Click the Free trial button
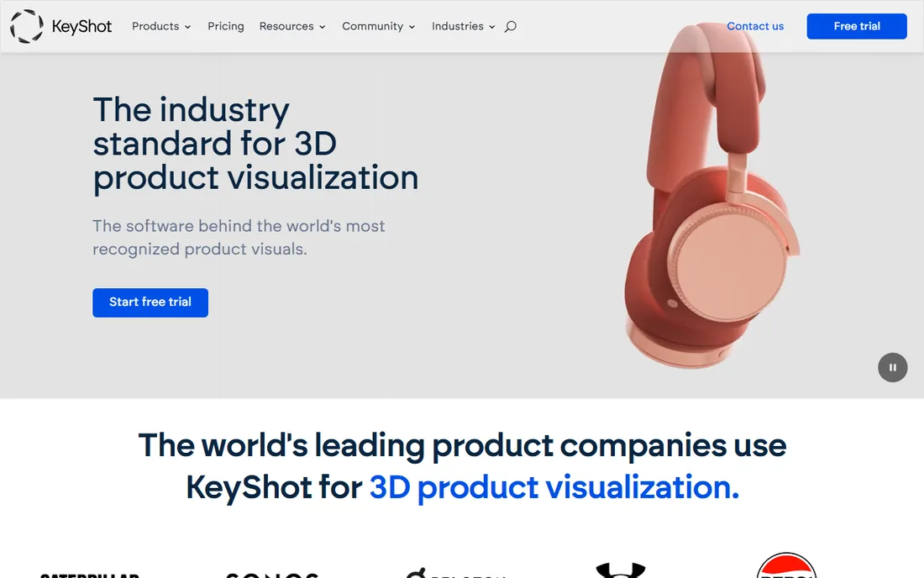Image resolution: width=924 pixels, height=578 pixels. pos(856,27)
